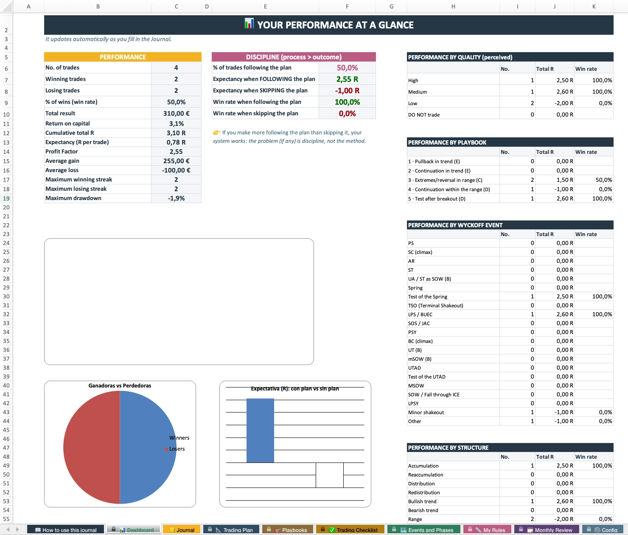Image resolution: width=628 pixels, height=535 pixels.
Task: Click the '-1,00 R' expectancy skipping plan cell
Action: [347, 90]
